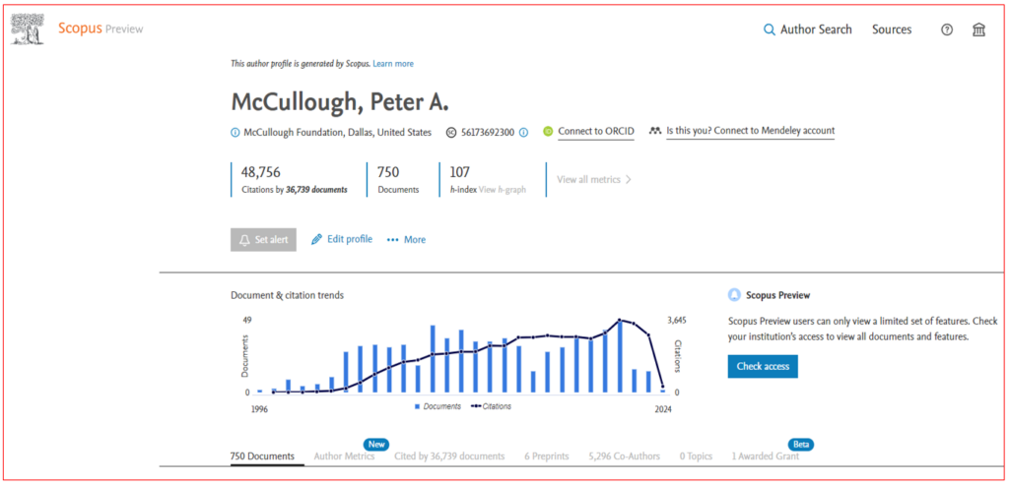Image resolution: width=1009 pixels, height=484 pixels.
Task: Select the 6 Preprints tab
Action: [546, 456]
